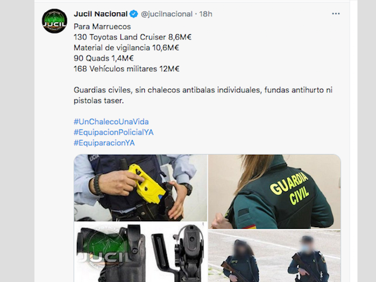Open the Jucil Nacional display name link
The height and width of the screenshot is (282, 376).
[x=101, y=14]
